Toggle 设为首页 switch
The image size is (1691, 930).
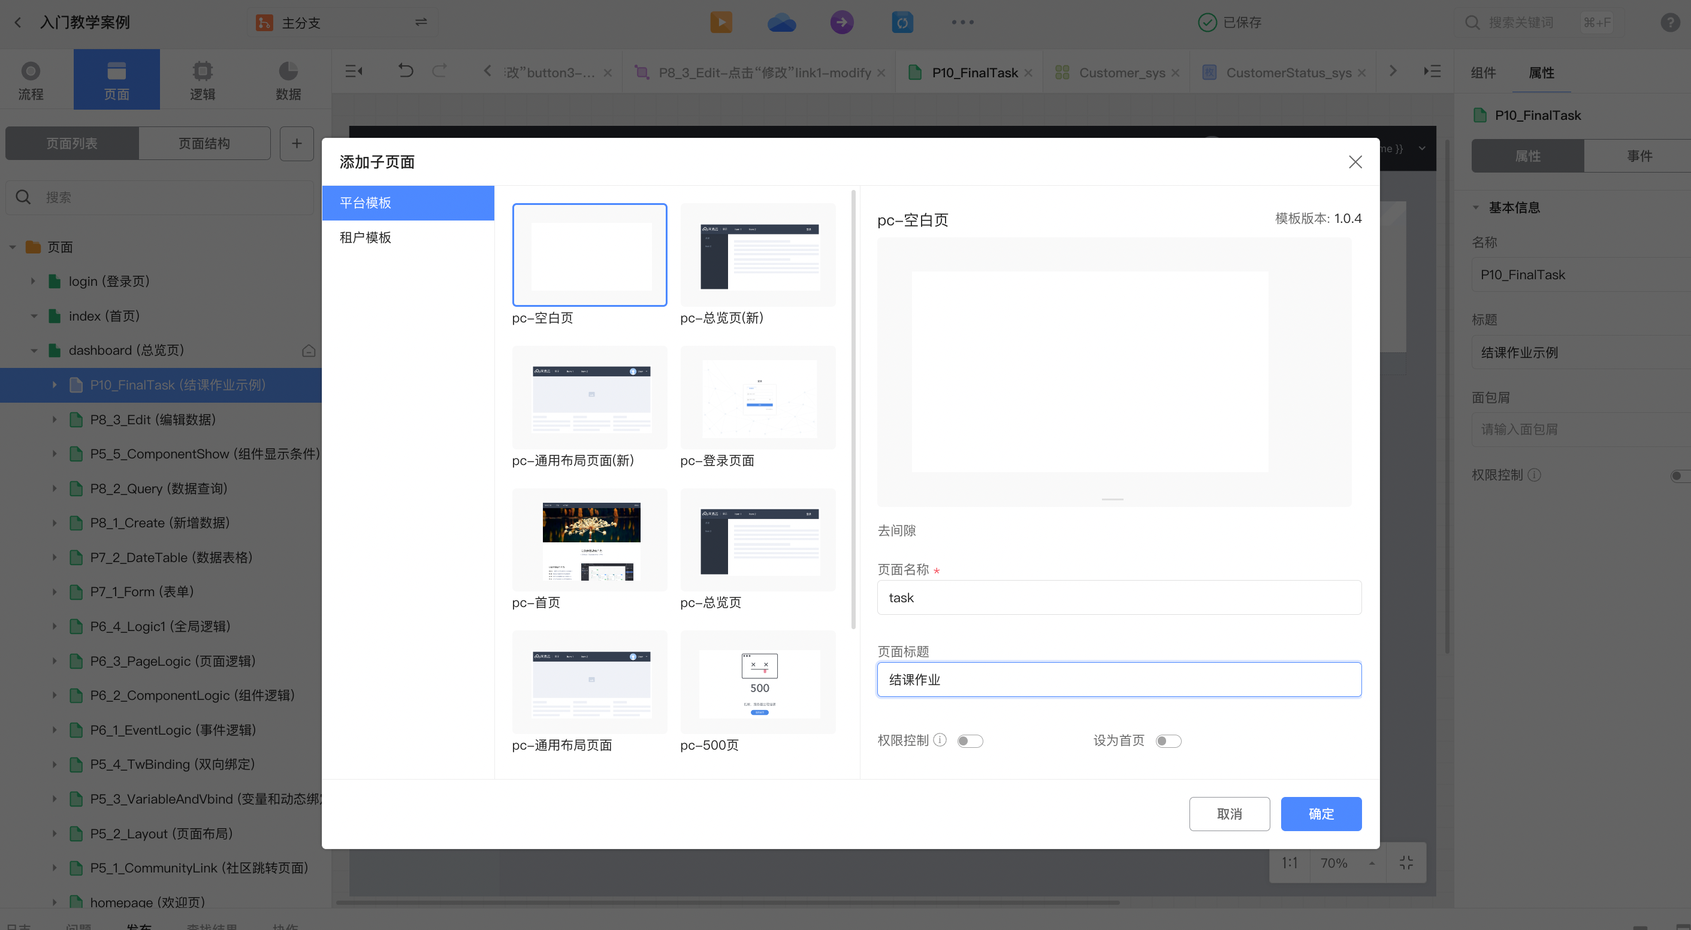point(1168,741)
